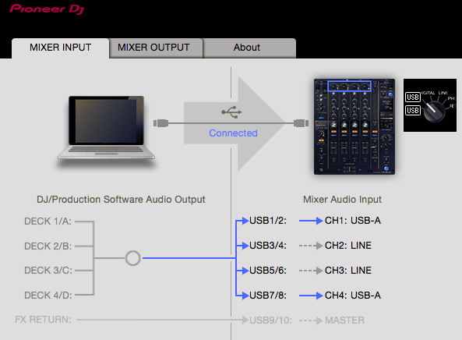462x340 pixels.
Task: Click the greyed USB9/10 MASTER entry
Action: 307,321
